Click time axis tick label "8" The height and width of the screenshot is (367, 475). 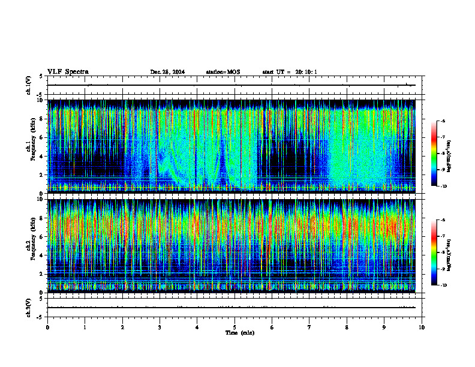click(347, 327)
